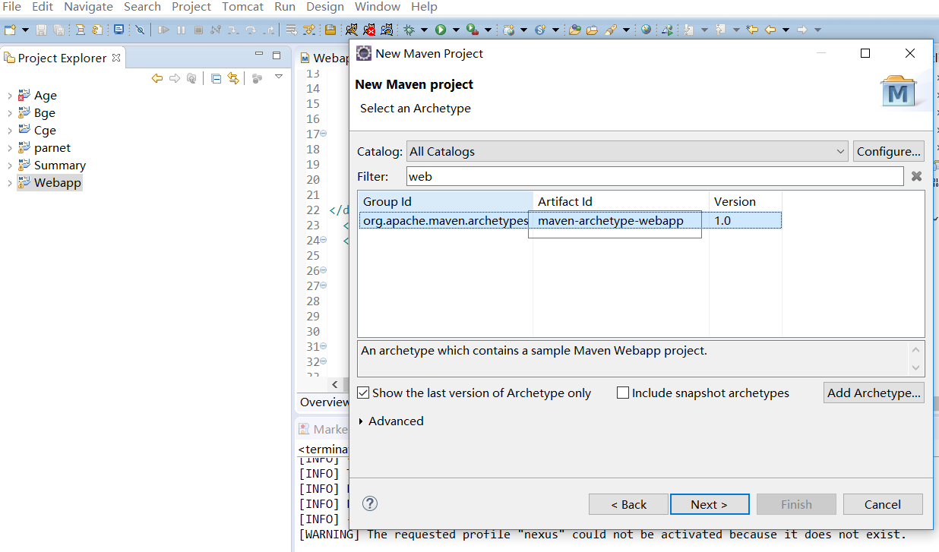
Task: Click the Start Tomcat cat icon
Action: click(352, 30)
